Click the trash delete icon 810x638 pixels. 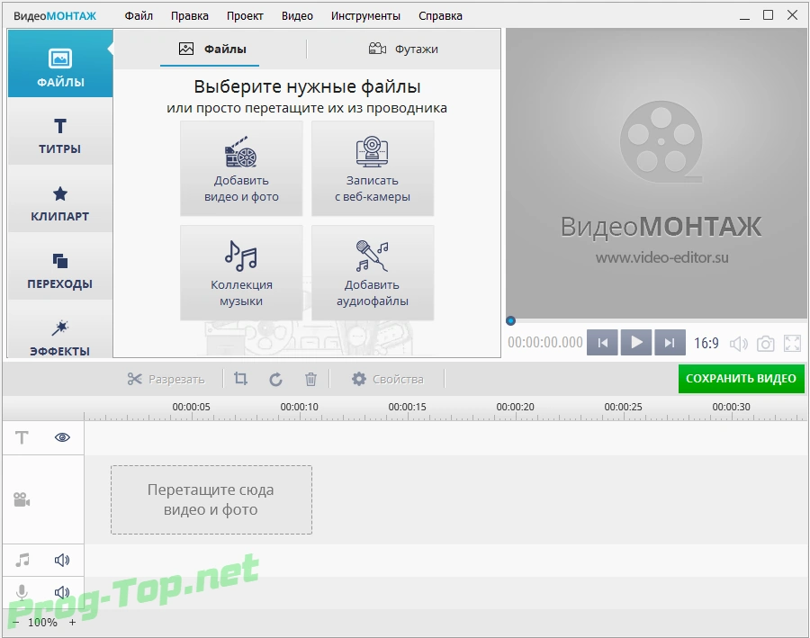click(310, 379)
